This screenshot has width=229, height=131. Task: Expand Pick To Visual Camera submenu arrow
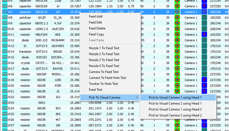(137, 97)
